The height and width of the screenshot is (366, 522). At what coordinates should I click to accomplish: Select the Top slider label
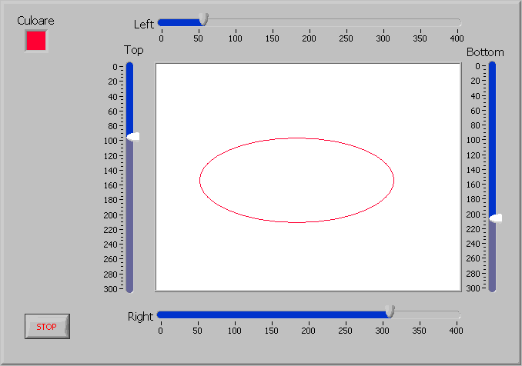pyautogui.click(x=133, y=50)
